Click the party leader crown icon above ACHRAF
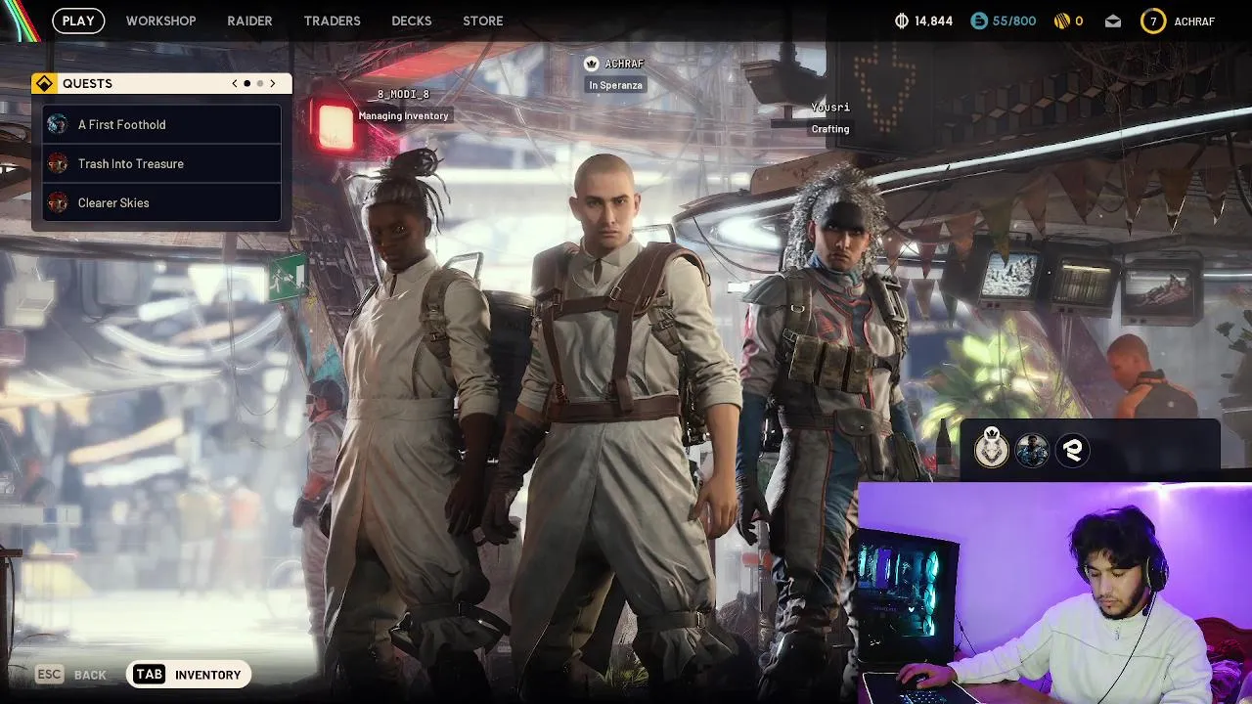The image size is (1252, 704). click(x=591, y=64)
